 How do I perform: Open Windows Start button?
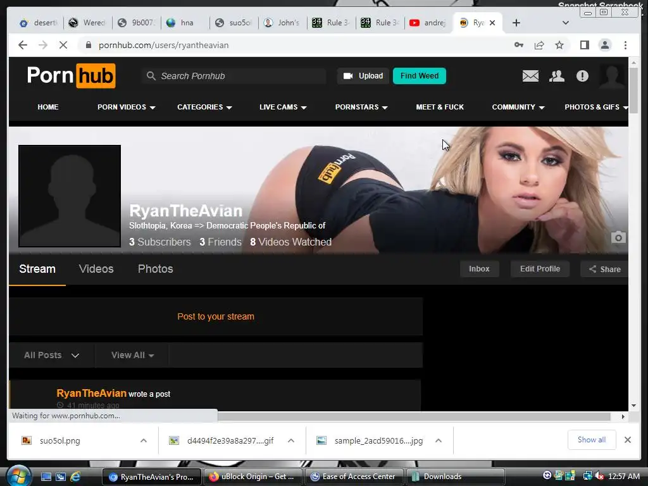pyautogui.click(x=18, y=476)
